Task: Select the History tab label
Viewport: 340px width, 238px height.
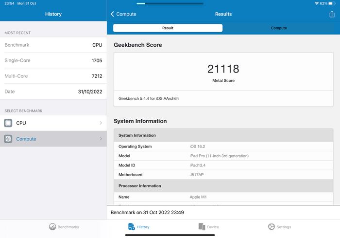Action: pos(143,227)
